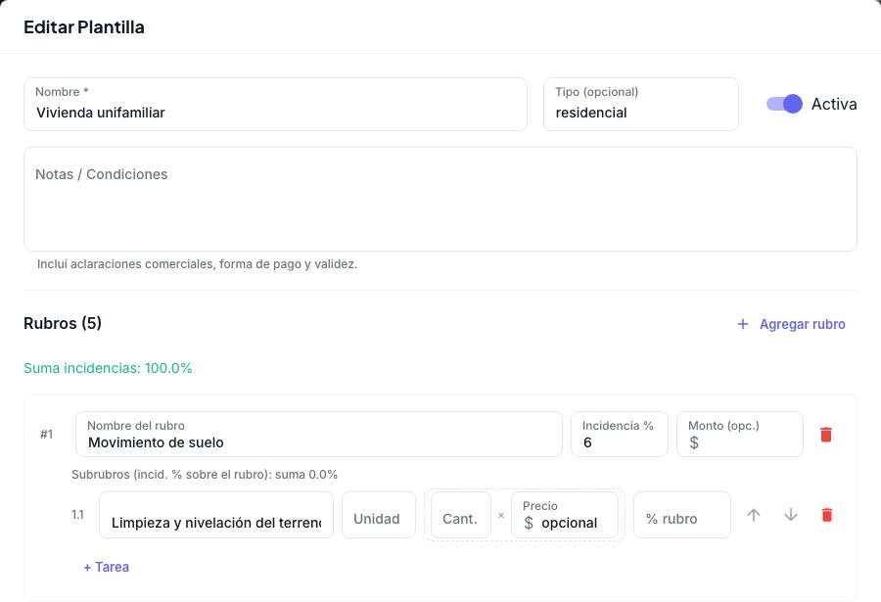Edit subrubro name Limpieza y nivelación del terreno

[x=216, y=515]
